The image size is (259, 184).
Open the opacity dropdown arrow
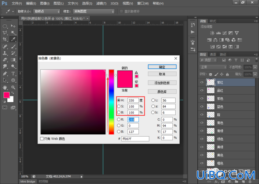(255, 67)
